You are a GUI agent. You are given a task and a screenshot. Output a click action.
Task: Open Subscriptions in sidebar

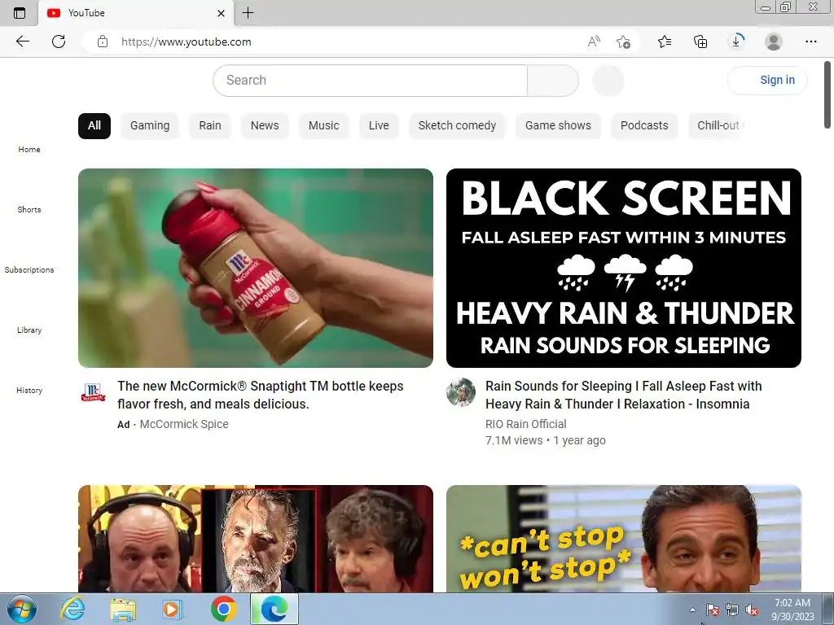tap(29, 270)
